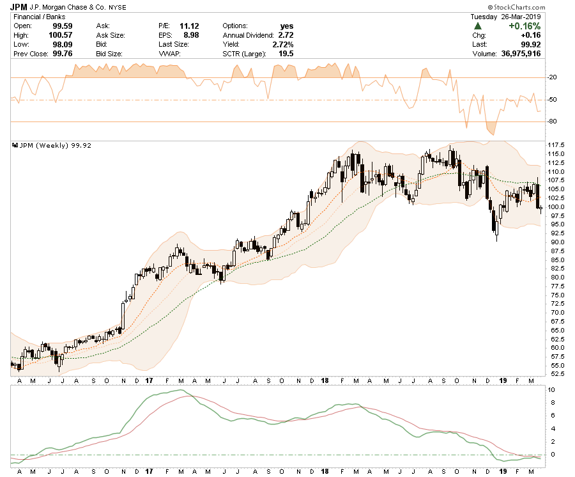The image size is (575, 477).
Task: Click the 17 year marker on the price chart axis
Action: click(149, 380)
